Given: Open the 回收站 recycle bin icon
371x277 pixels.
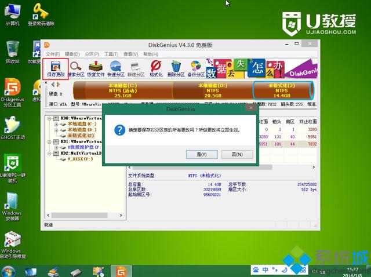Looking at the screenshot, I should point(13,52).
